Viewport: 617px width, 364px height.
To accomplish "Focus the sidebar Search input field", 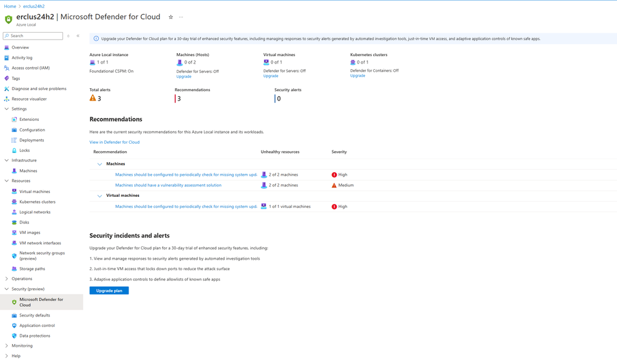I will (x=33, y=36).
